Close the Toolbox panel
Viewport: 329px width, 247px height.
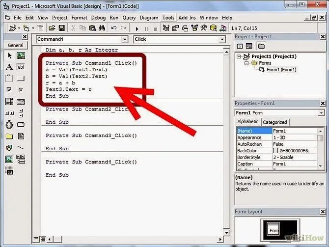pyautogui.click(x=25, y=37)
